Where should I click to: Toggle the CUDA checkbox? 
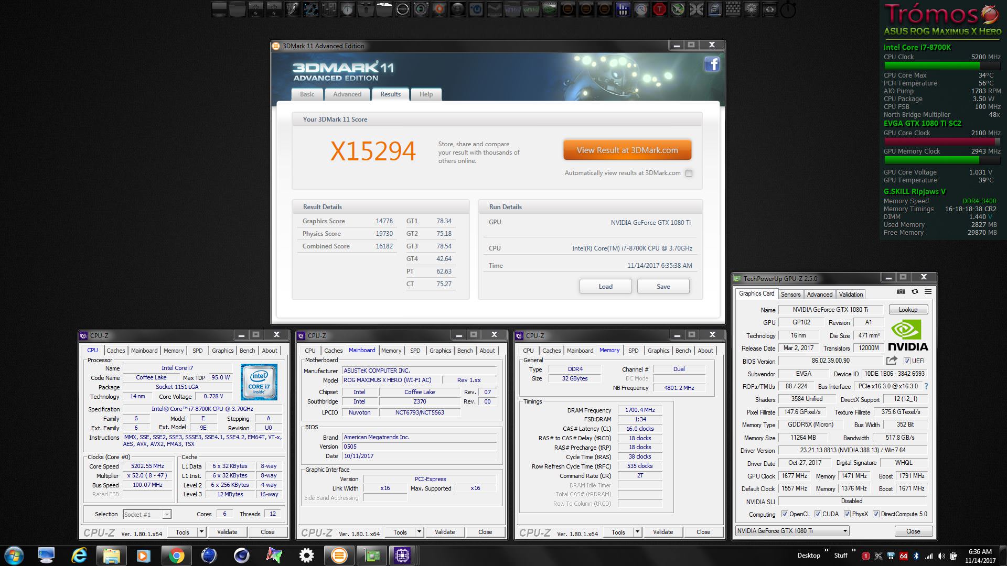pyautogui.click(x=818, y=514)
